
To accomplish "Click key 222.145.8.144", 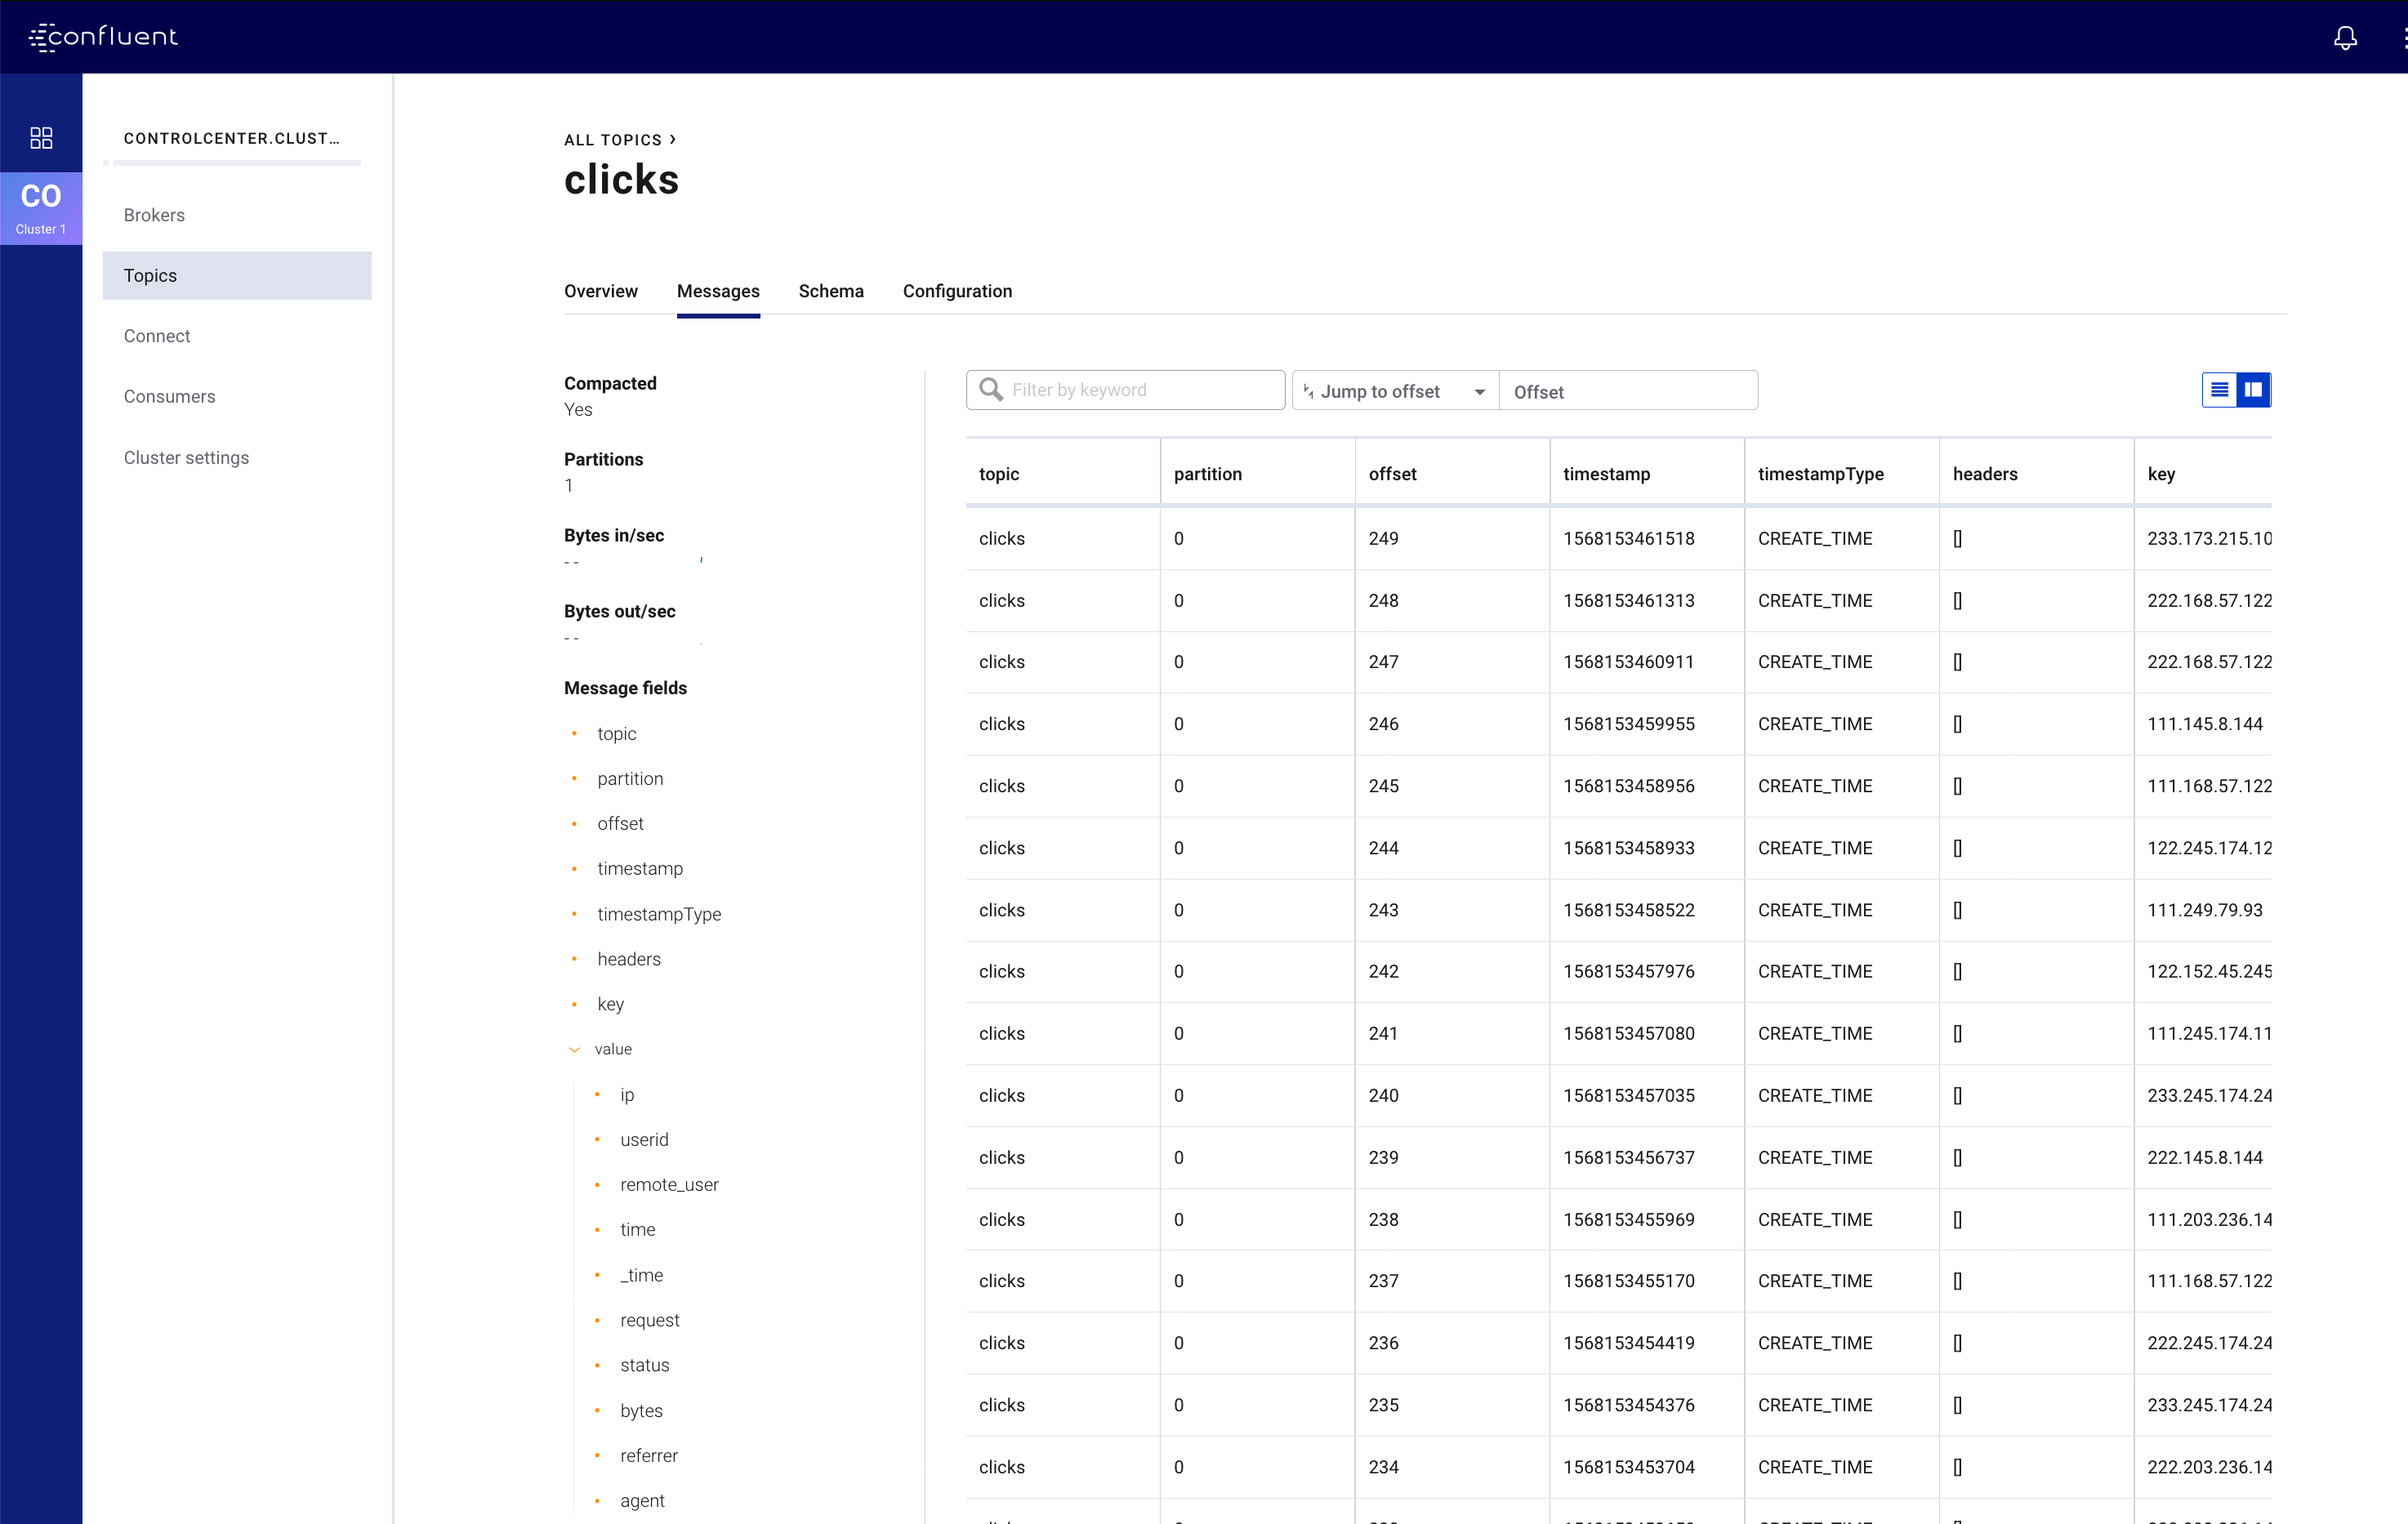I will (2205, 1158).
